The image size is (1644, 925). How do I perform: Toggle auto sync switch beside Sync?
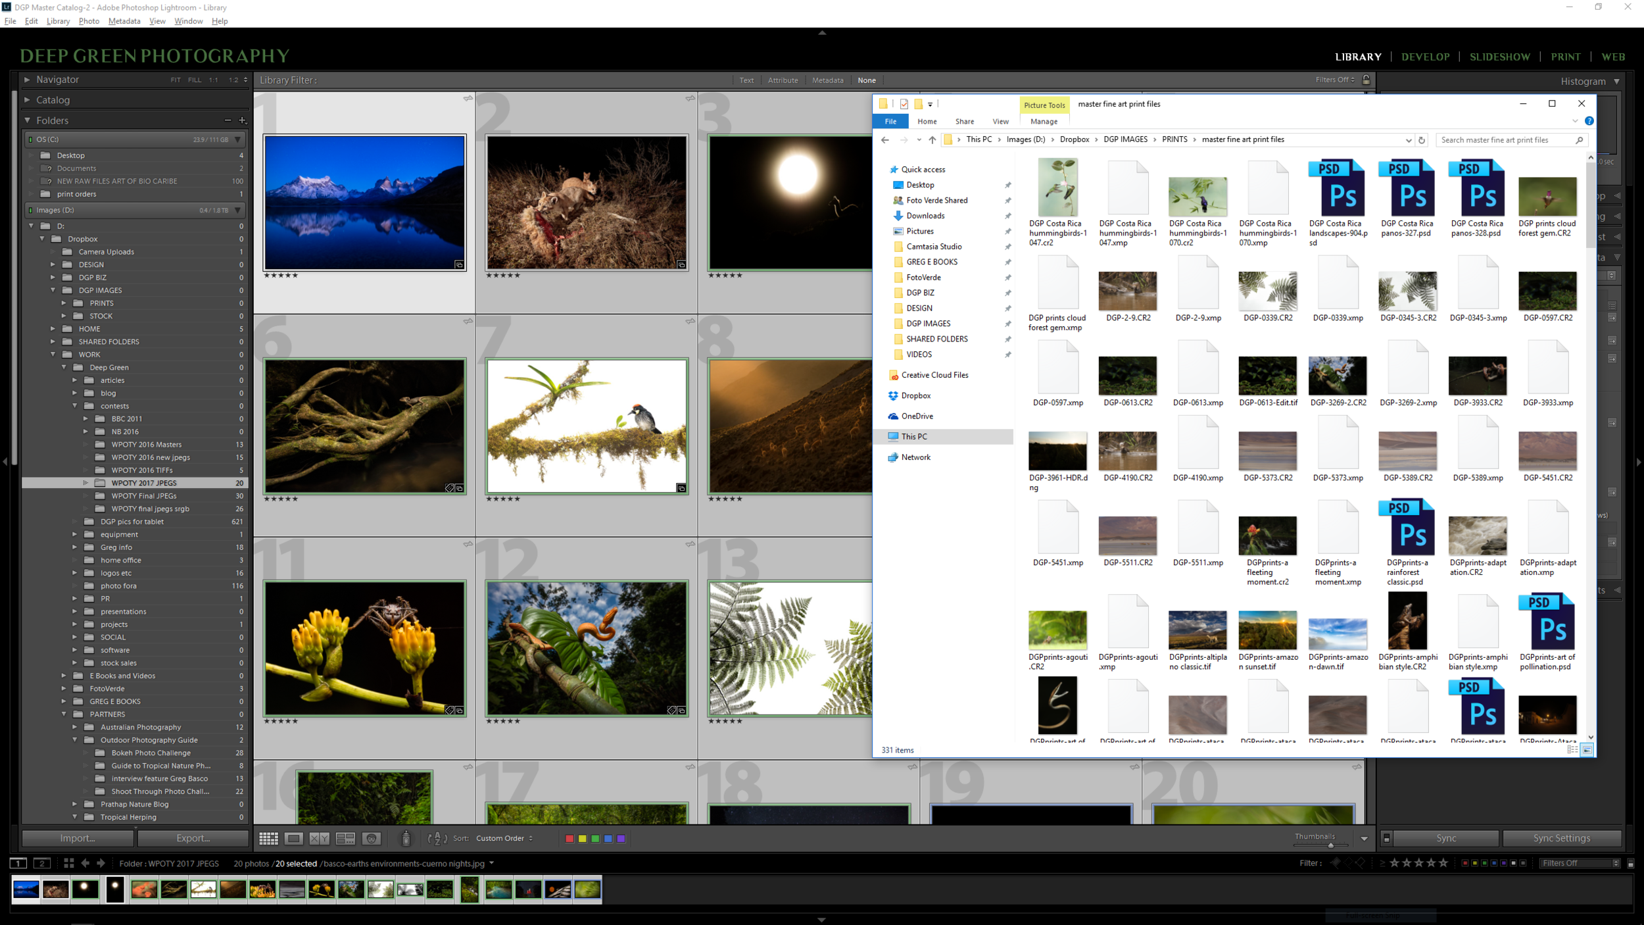pos(1386,838)
